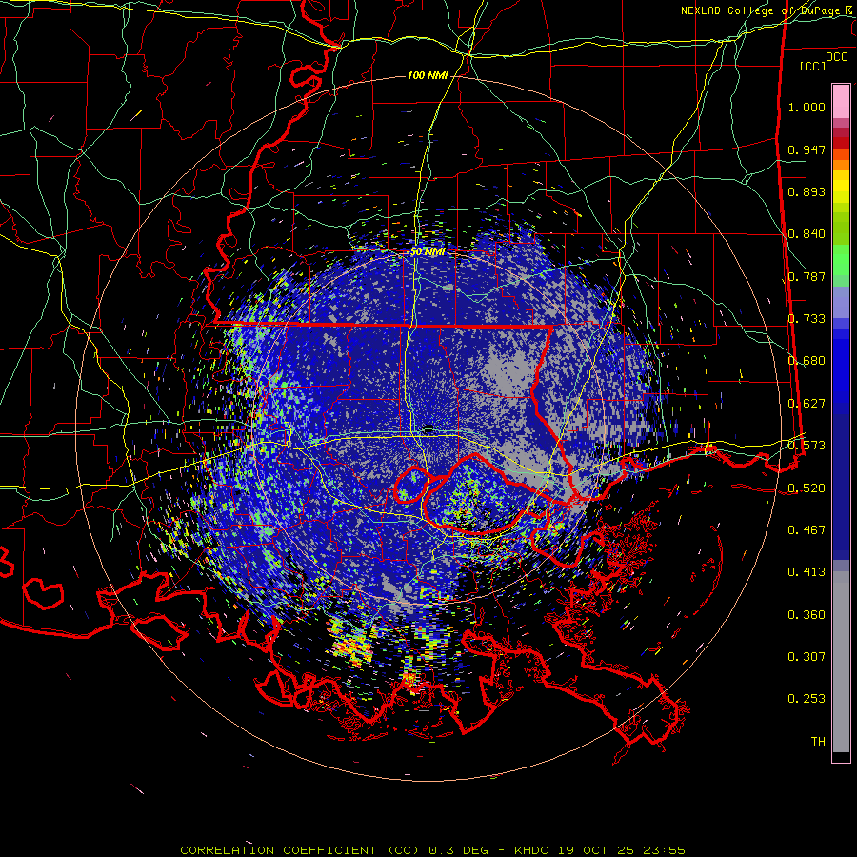Select the 0.413 scale value
The image size is (857, 857).
(x=807, y=572)
